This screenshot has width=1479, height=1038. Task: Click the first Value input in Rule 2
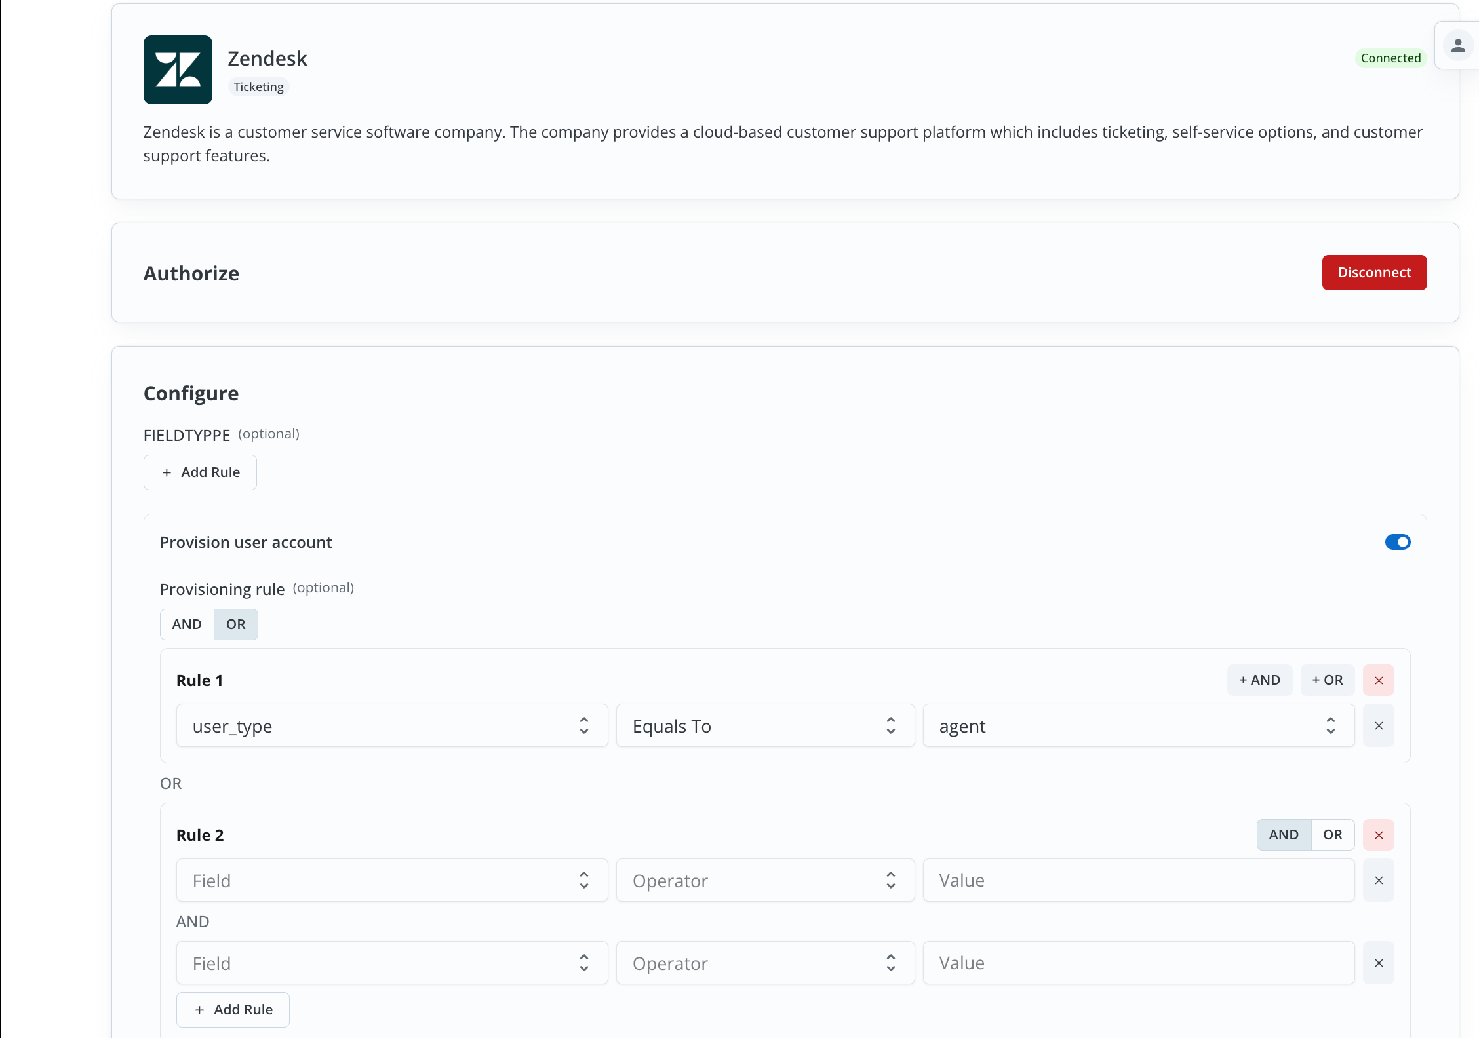tap(1139, 880)
